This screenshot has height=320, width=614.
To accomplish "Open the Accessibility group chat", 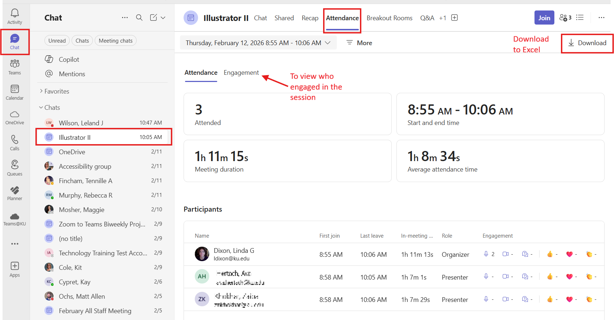I will tap(85, 167).
